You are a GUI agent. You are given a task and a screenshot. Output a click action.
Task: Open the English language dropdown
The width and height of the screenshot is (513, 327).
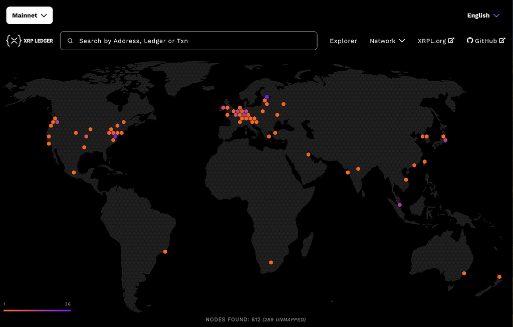point(483,16)
